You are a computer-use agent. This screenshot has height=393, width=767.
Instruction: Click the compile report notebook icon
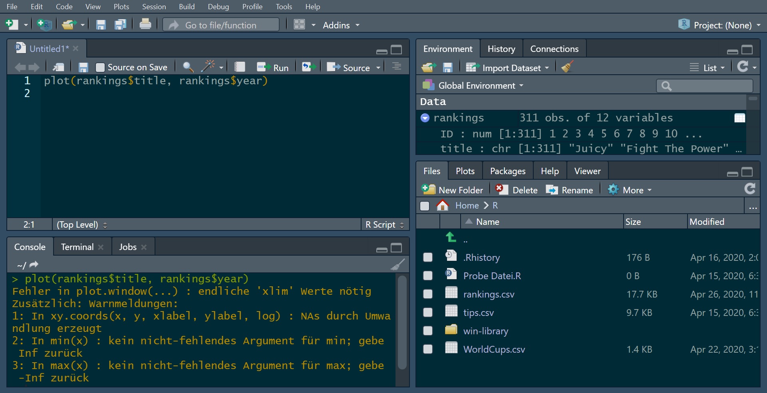[x=240, y=67]
